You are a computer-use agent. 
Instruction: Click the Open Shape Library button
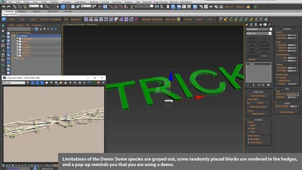coord(258,96)
